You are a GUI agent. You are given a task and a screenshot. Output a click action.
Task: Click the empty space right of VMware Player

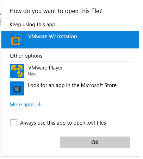tap(100, 71)
